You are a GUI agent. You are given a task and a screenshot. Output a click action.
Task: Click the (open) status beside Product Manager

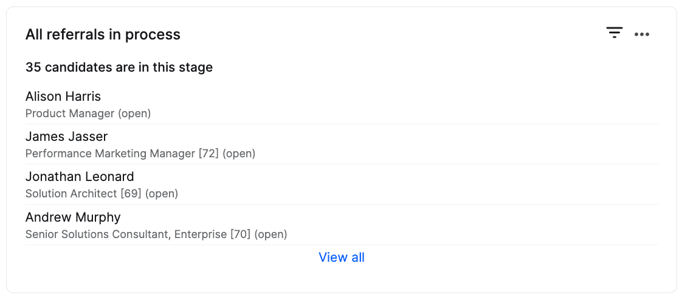pos(134,114)
